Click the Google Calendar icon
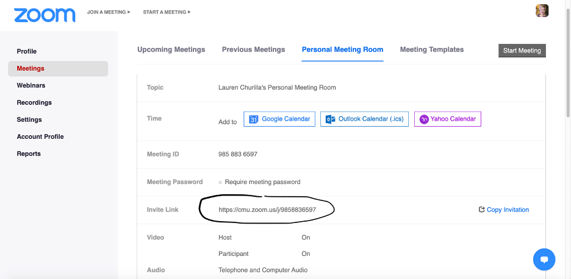 (x=254, y=119)
